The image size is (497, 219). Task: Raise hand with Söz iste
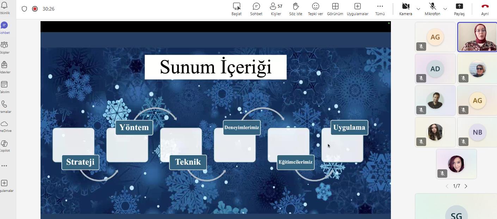pyautogui.click(x=296, y=9)
